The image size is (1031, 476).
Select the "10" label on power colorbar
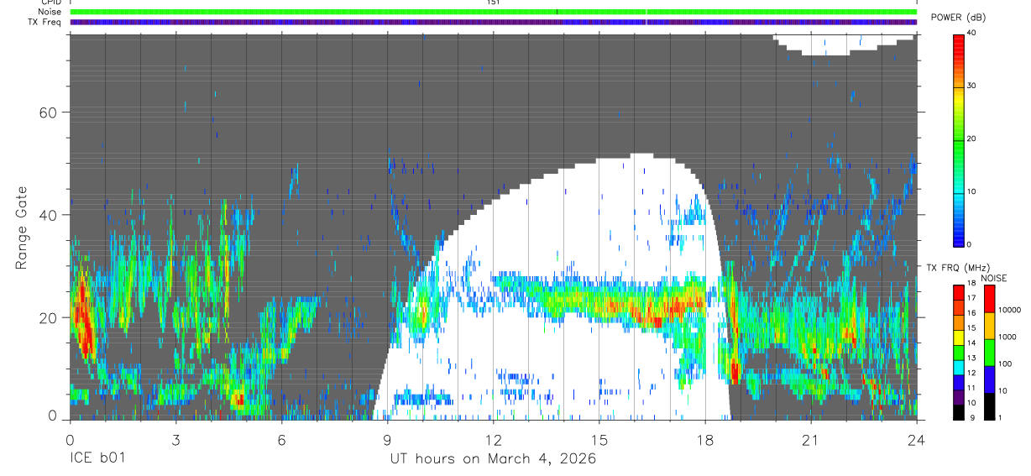[972, 191]
